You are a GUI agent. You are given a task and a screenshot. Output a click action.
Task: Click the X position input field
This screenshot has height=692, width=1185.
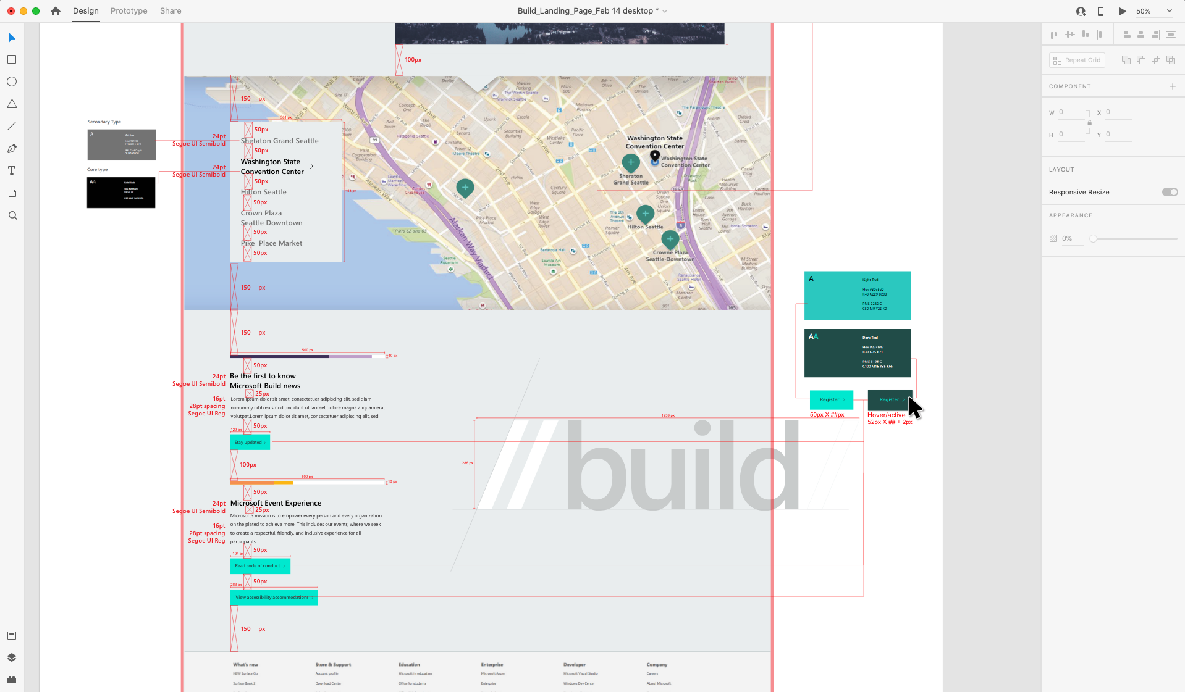(x=1118, y=112)
